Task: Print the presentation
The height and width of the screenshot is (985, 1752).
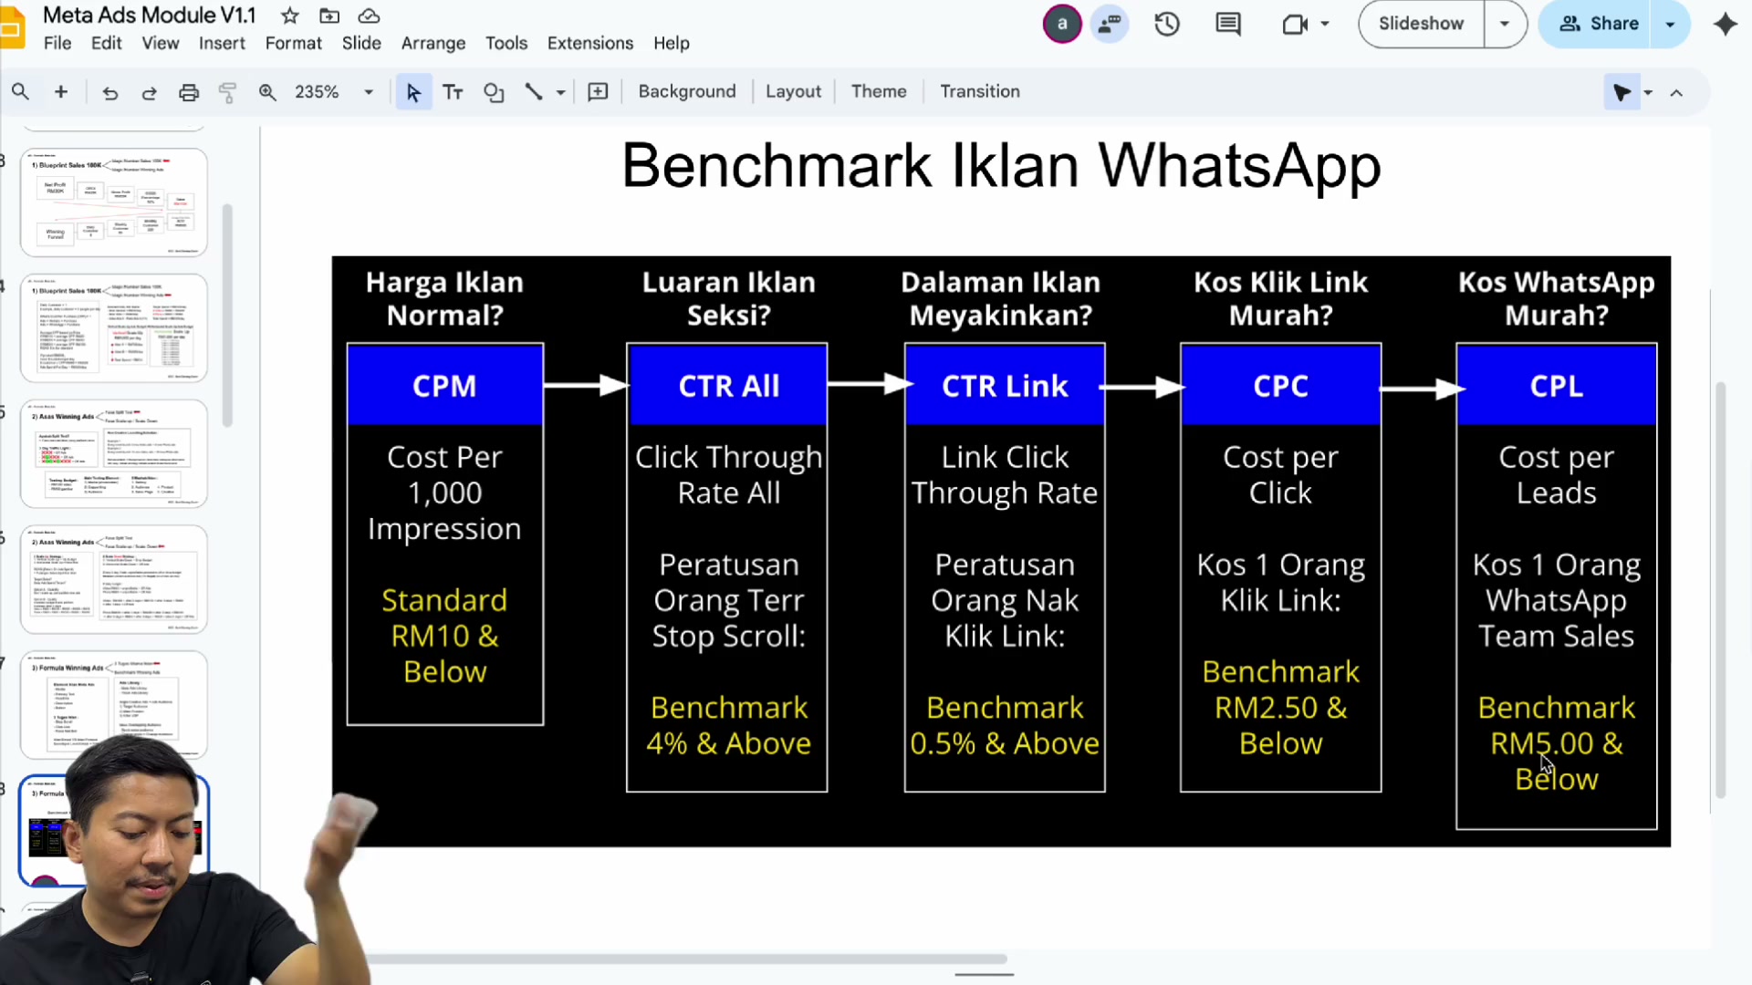Action: (x=189, y=92)
